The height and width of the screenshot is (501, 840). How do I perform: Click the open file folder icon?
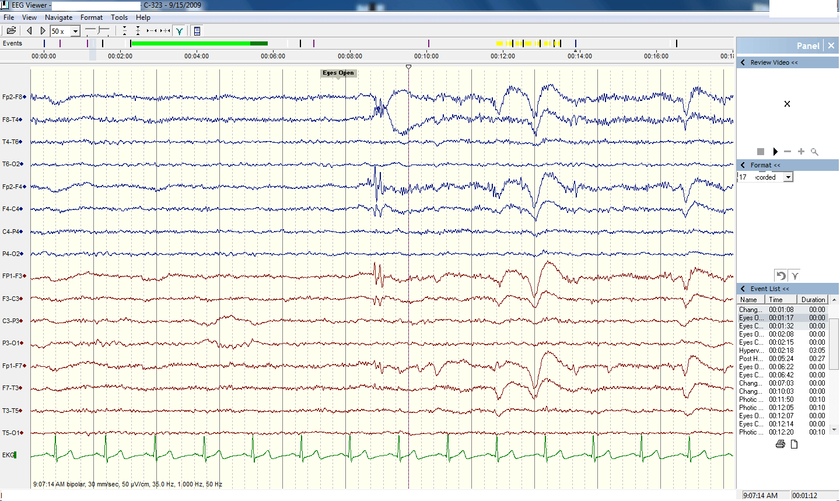pos(11,31)
